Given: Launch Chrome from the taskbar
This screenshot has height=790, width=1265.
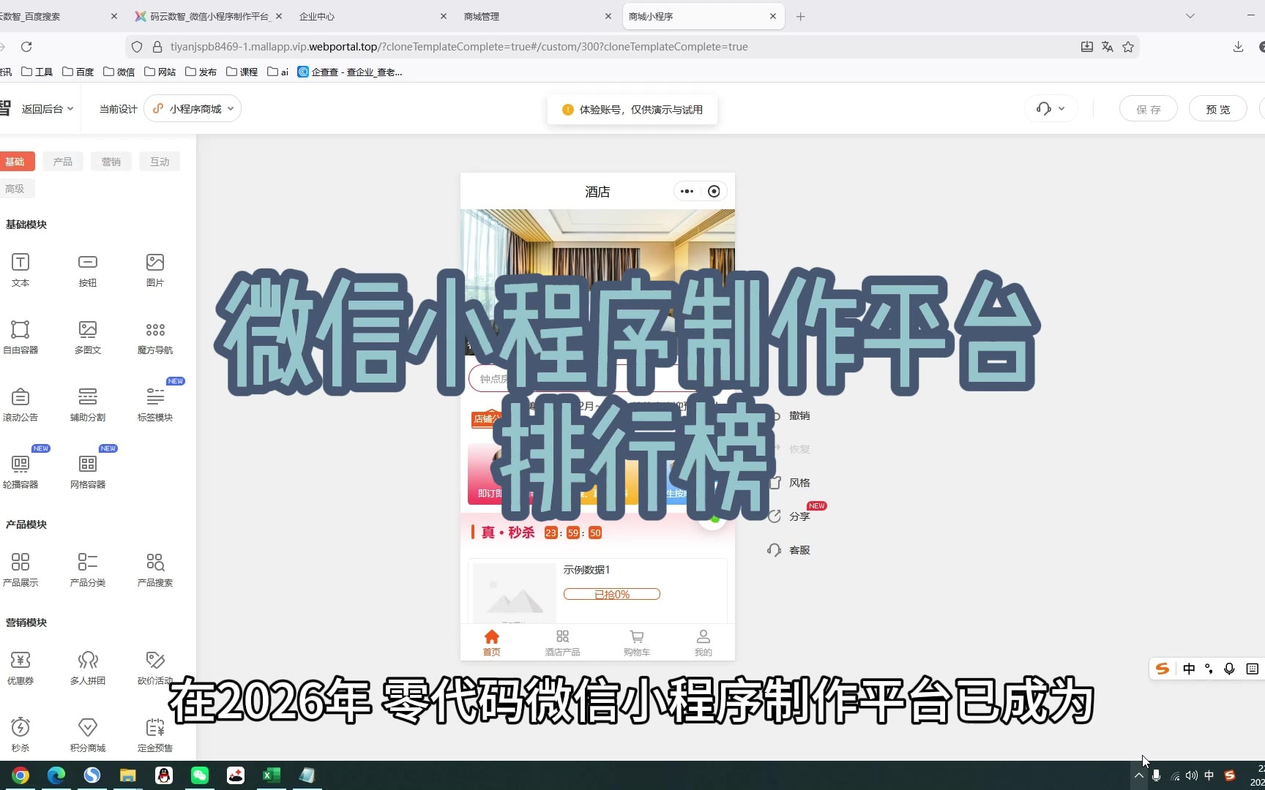Looking at the screenshot, I should click(x=20, y=775).
